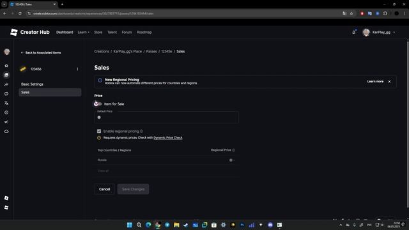Viewport: 409px width, 230px height.
Task: Click the yellow ticket pass icon for 123456
Action: coord(23,69)
